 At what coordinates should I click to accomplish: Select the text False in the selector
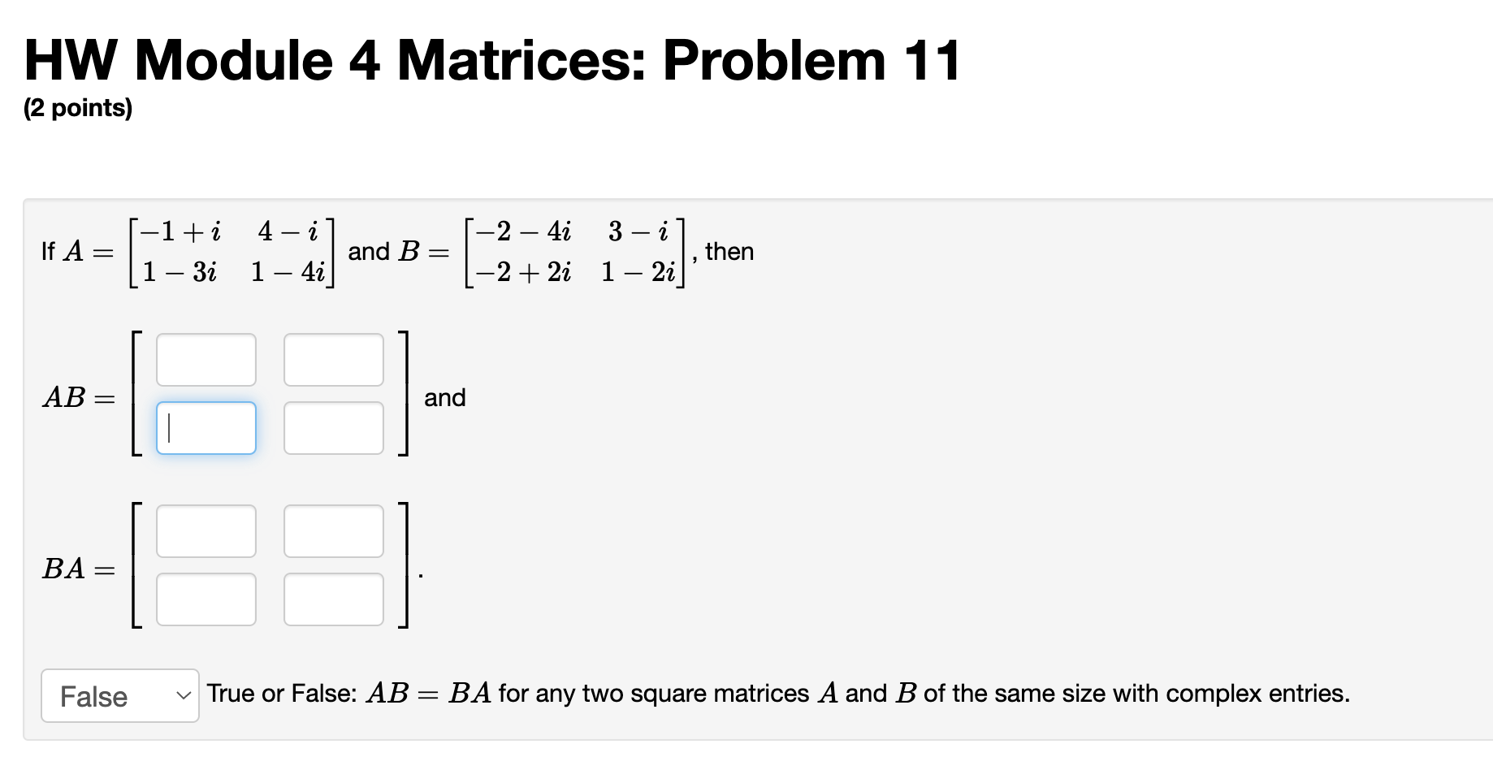[x=93, y=696]
